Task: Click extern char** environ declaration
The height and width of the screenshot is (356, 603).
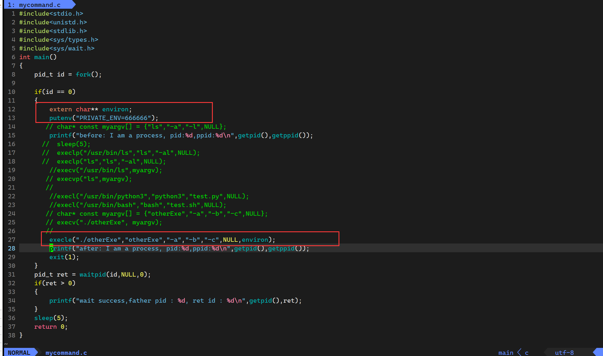Action: 91,109
